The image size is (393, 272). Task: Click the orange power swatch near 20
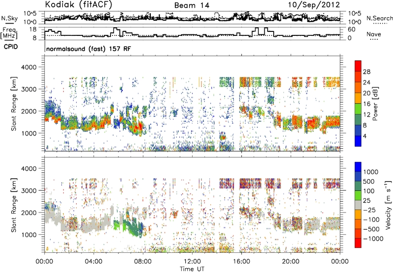click(x=358, y=87)
